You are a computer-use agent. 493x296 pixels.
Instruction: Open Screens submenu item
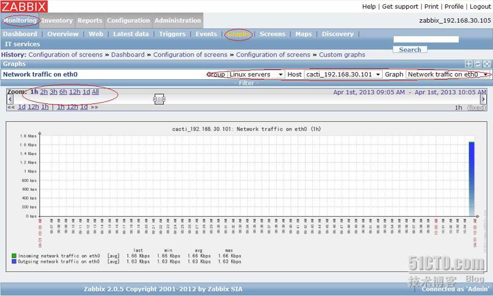click(x=272, y=34)
